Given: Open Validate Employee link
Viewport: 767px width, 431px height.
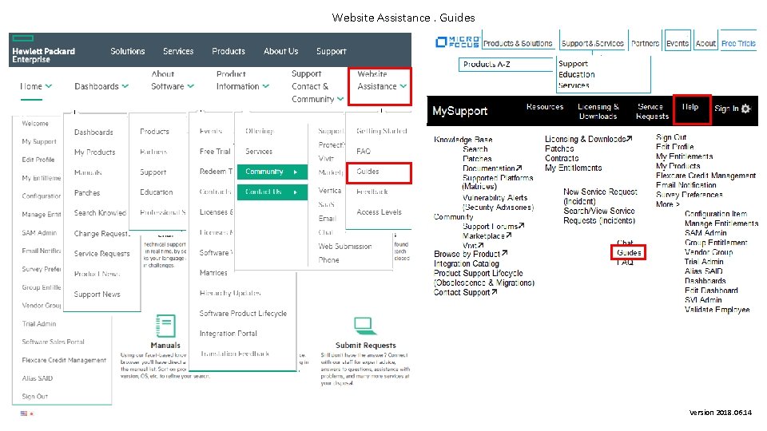Looking at the screenshot, I should click(x=717, y=310).
